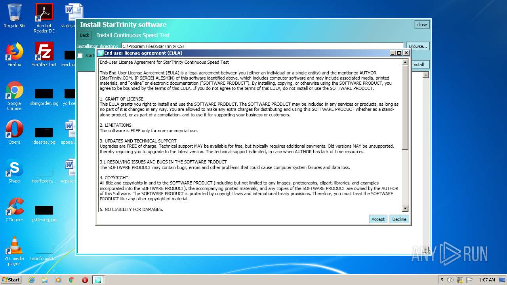Accept the end user license agreement
This screenshot has width=507, height=285.
[x=378, y=219]
